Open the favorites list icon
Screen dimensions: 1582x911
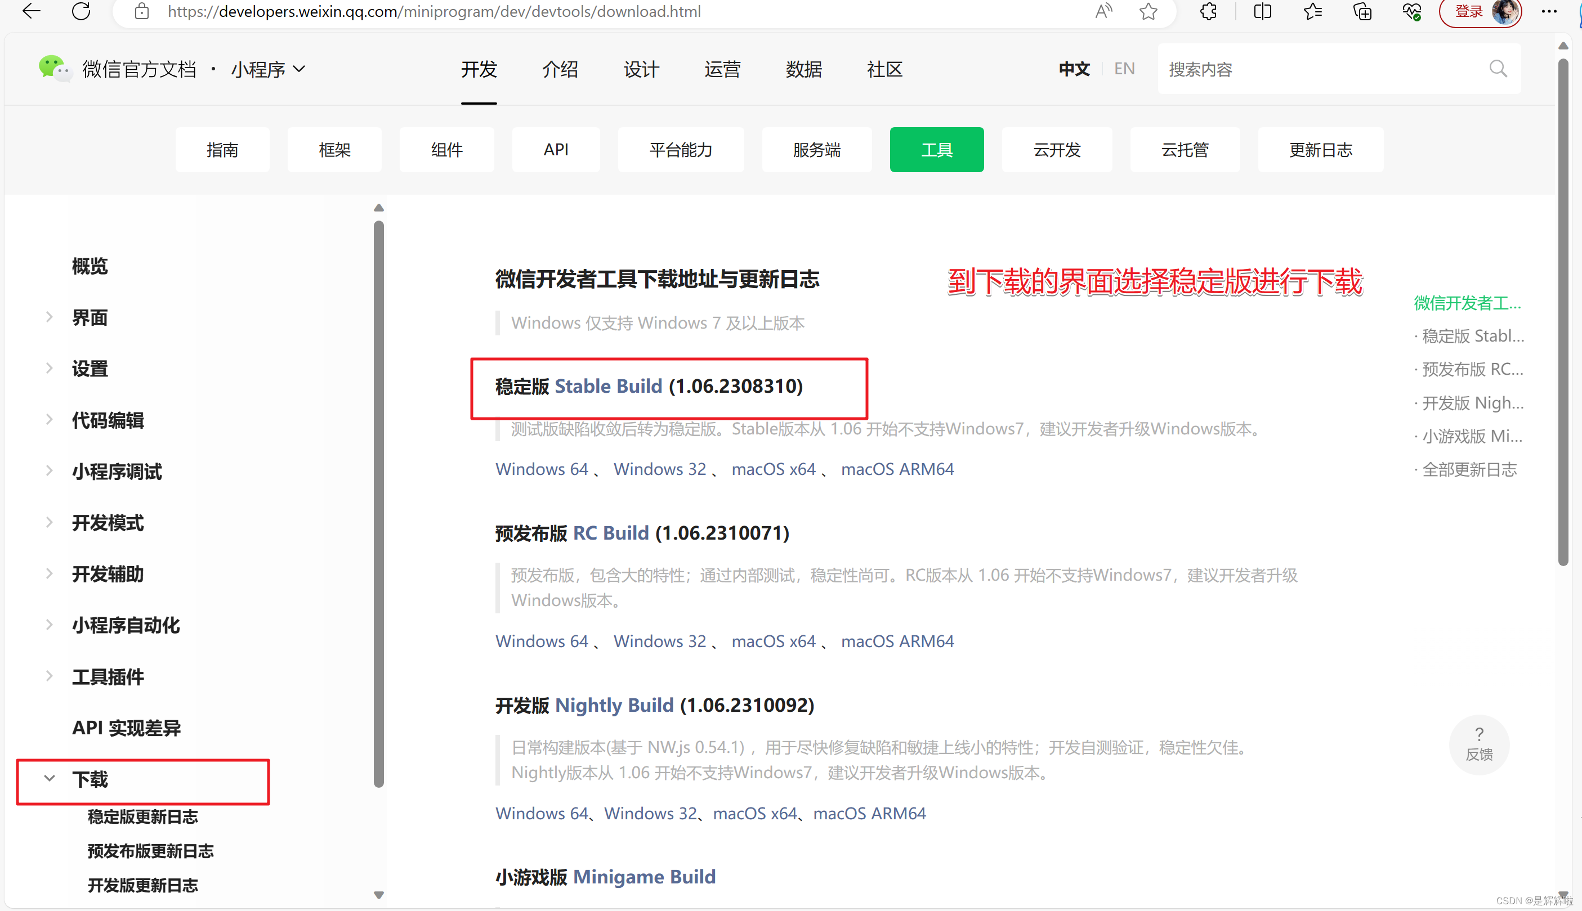(x=1312, y=11)
